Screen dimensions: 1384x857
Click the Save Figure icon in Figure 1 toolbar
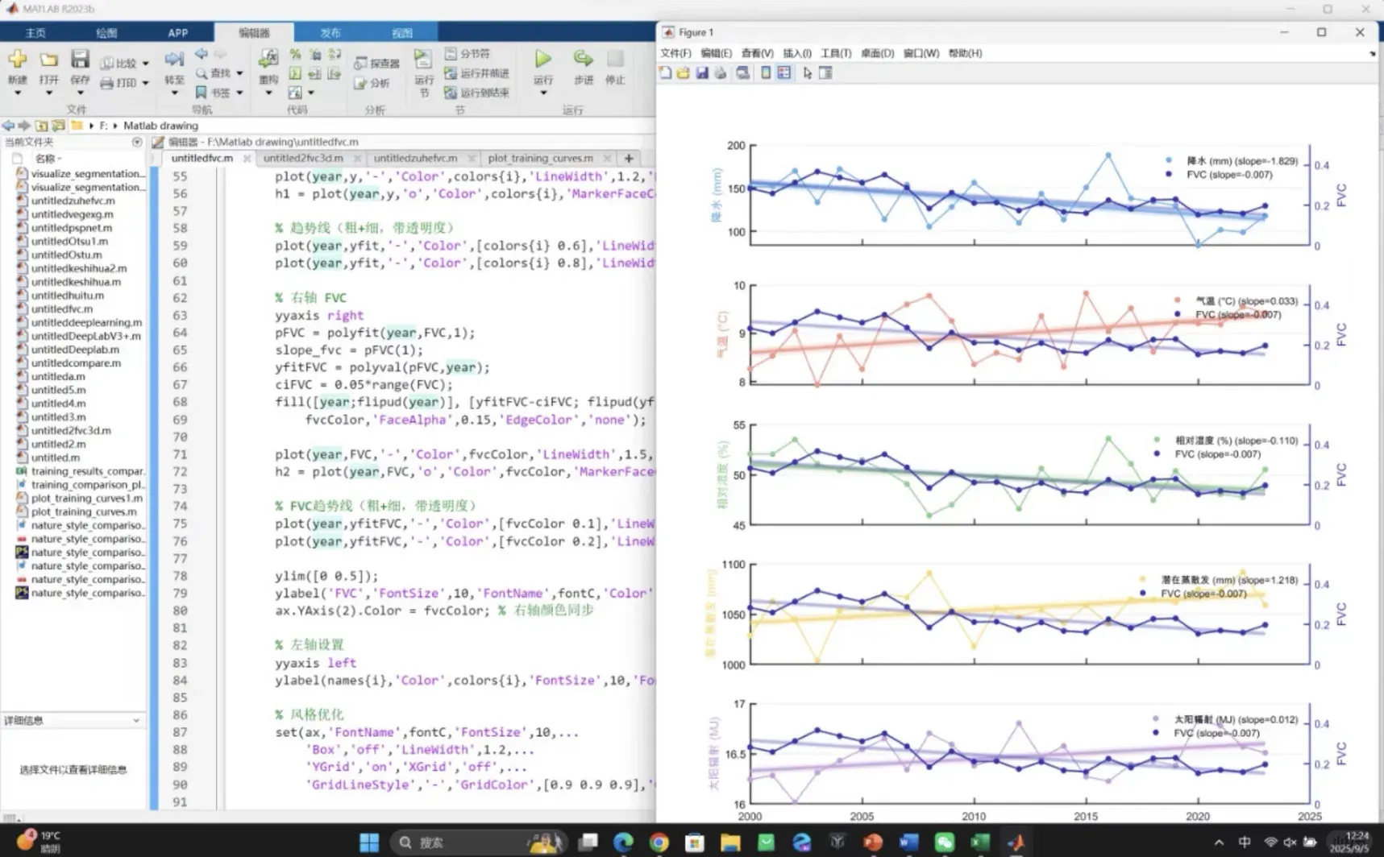[x=702, y=73]
